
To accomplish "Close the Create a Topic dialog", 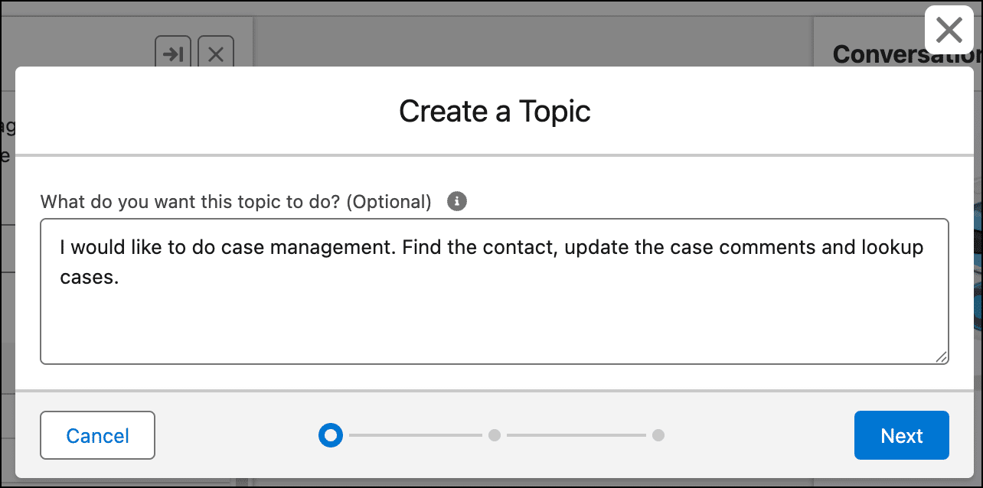I will [x=949, y=31].
